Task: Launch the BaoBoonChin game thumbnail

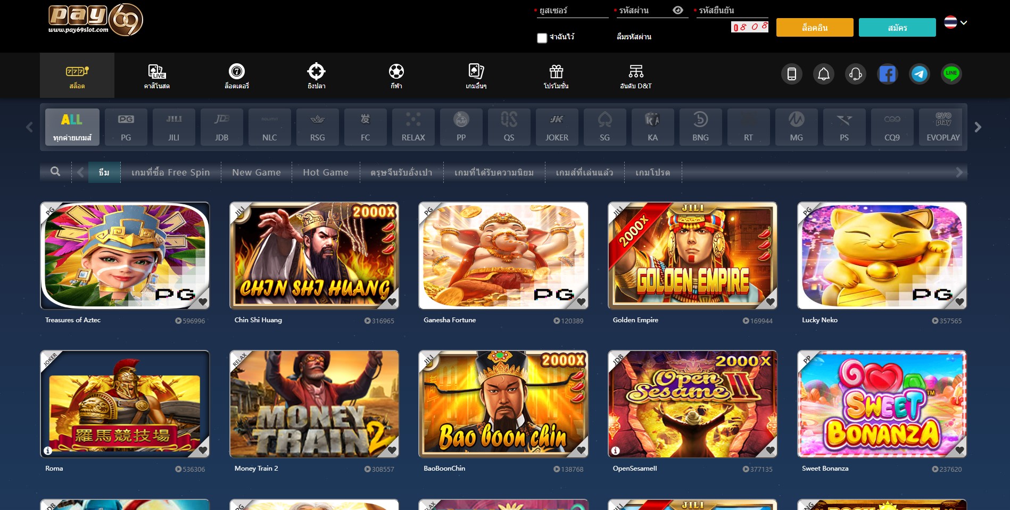Action: click(503, 404)
